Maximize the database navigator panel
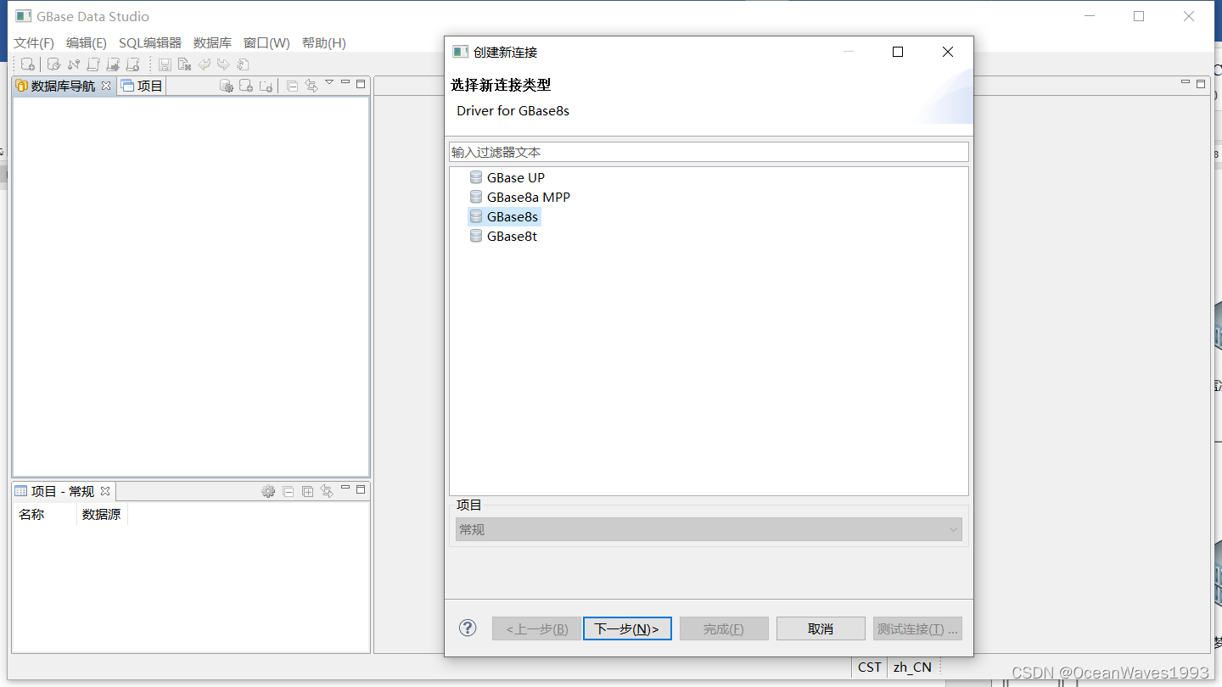Image resolution: width=1222 pixels, height=687 pixels. (361, 84)
